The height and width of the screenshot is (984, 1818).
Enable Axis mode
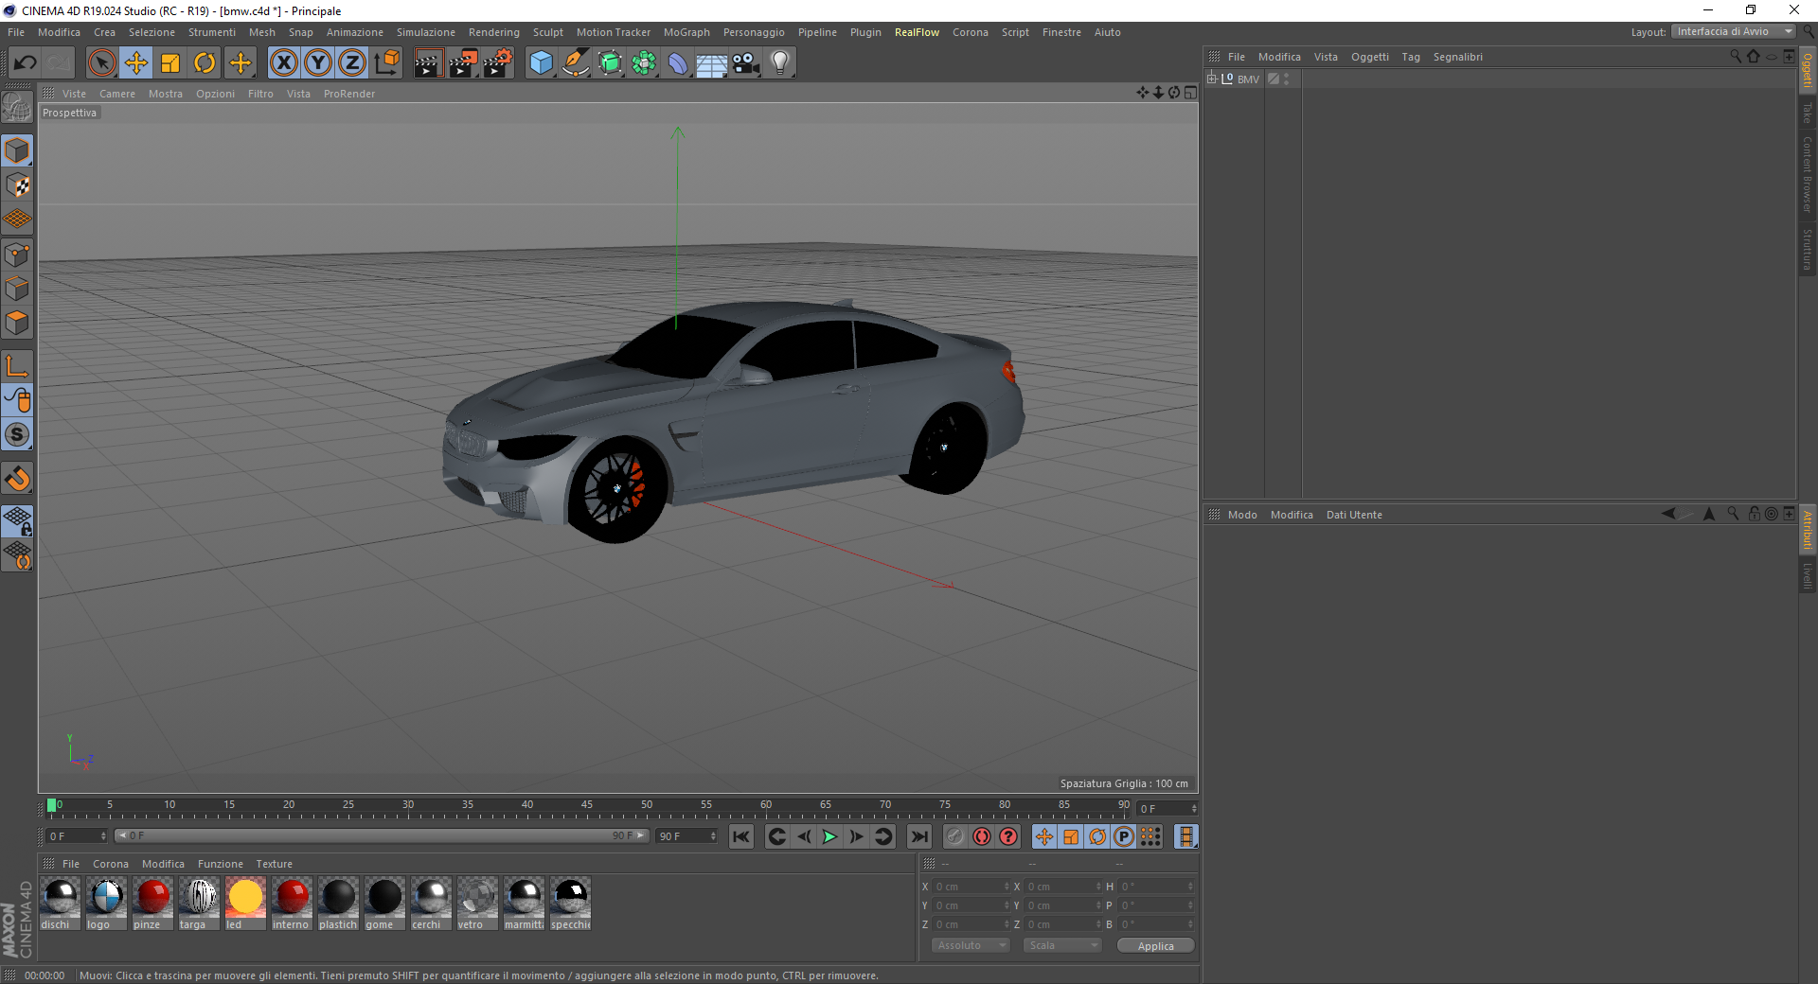point(17,366)
